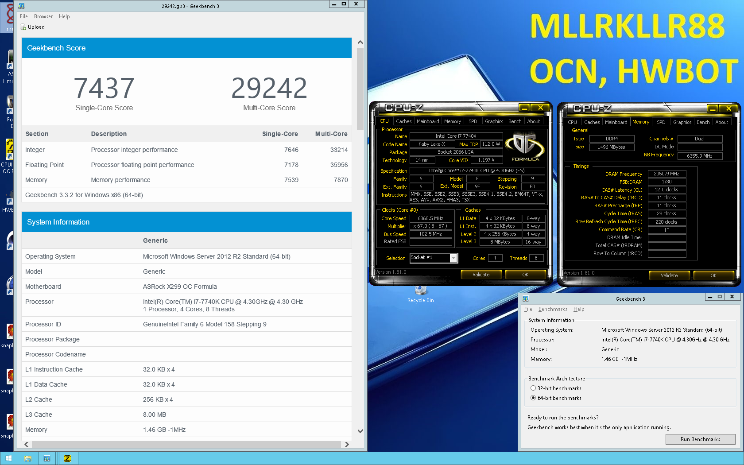Click Run Benchmarks button

tap(700, 439)
